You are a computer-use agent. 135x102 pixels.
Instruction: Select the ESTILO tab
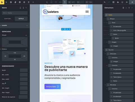click(21, 19)
